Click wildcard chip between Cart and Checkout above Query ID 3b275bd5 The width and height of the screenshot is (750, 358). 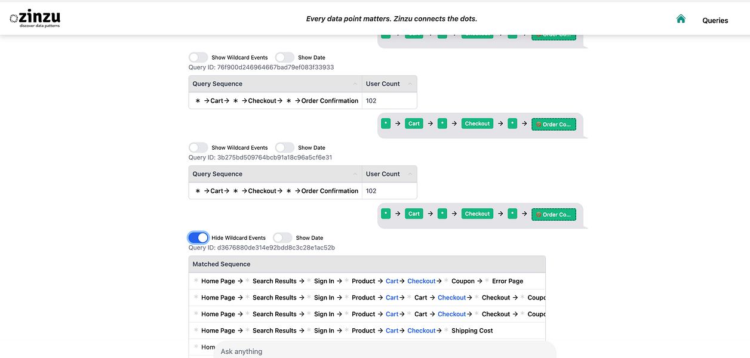442,124
